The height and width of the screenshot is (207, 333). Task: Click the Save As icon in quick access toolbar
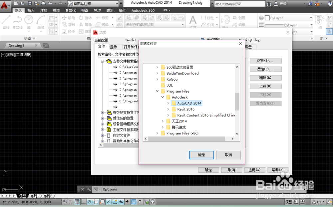pos(36,4)
